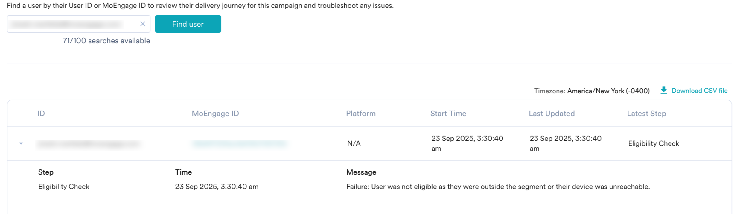This screenshot has width=737, height=214.
Task: Click the Eligibility Check step entry
Action: (x=64, y=187)
